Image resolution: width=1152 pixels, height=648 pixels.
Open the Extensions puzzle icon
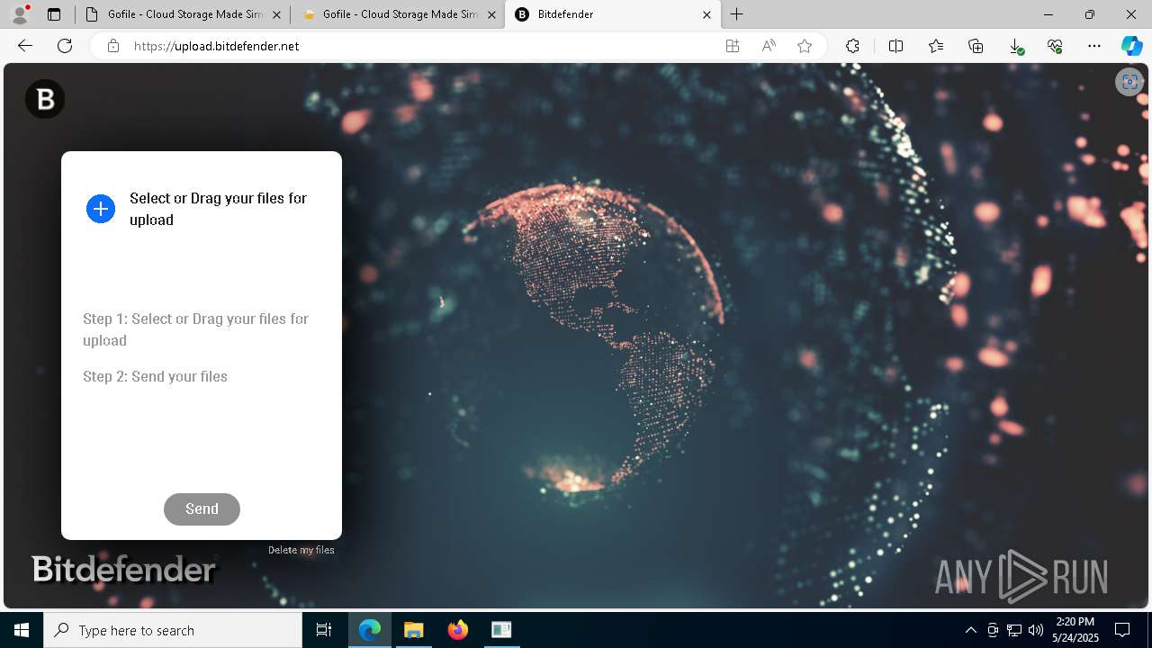pyautogui.click(x=852, y=46)
